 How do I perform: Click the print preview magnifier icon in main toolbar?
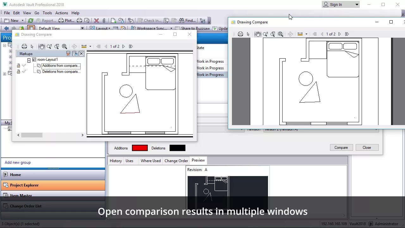click(87, 21)
